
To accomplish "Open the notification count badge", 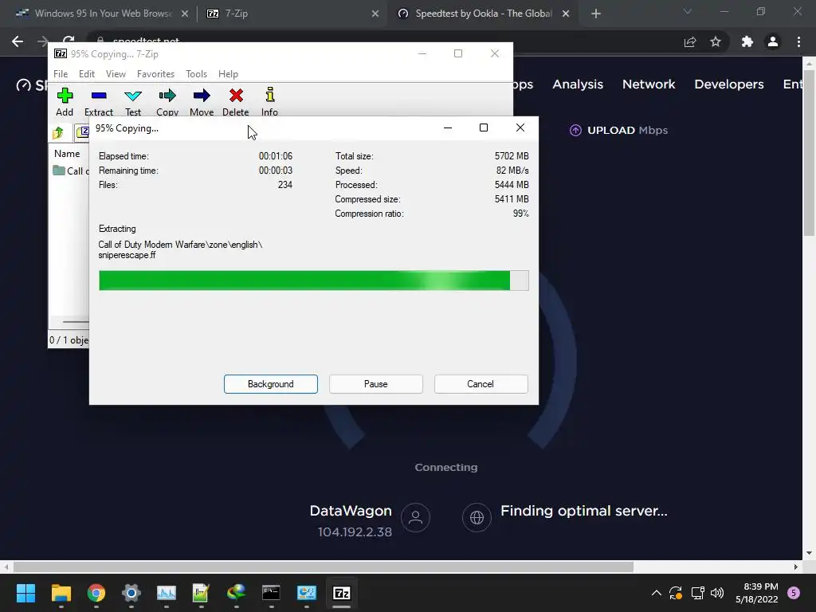I will pyautogui.click(x=794, y=593).
